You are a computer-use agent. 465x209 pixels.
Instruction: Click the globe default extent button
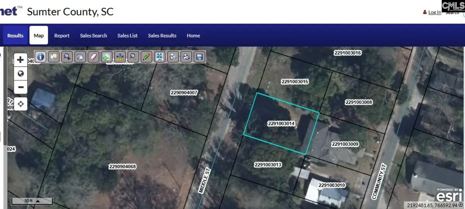tap(21, 74)
